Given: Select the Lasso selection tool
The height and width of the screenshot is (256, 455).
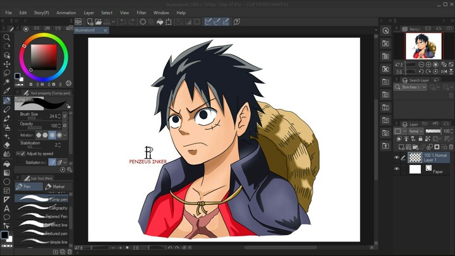Looking at the screenshot, I should [6, 73].
